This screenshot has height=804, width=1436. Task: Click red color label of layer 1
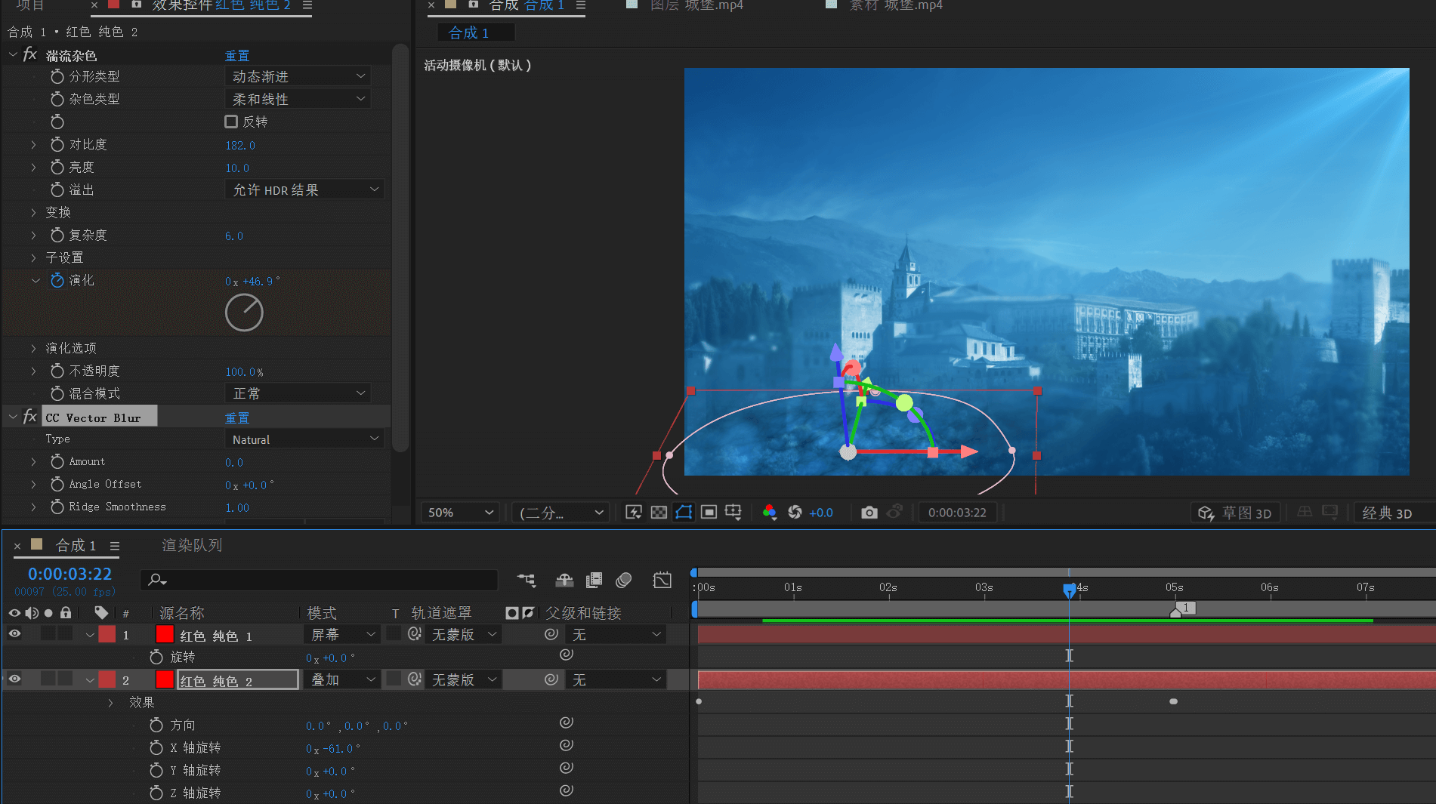point(107,634)
